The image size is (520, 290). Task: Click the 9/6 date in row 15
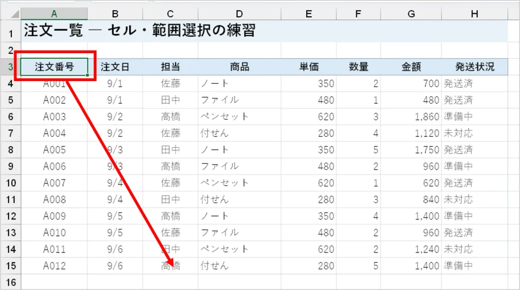115,266
